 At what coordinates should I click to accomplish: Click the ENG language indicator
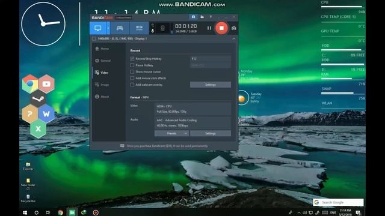(x=333, y=212)
